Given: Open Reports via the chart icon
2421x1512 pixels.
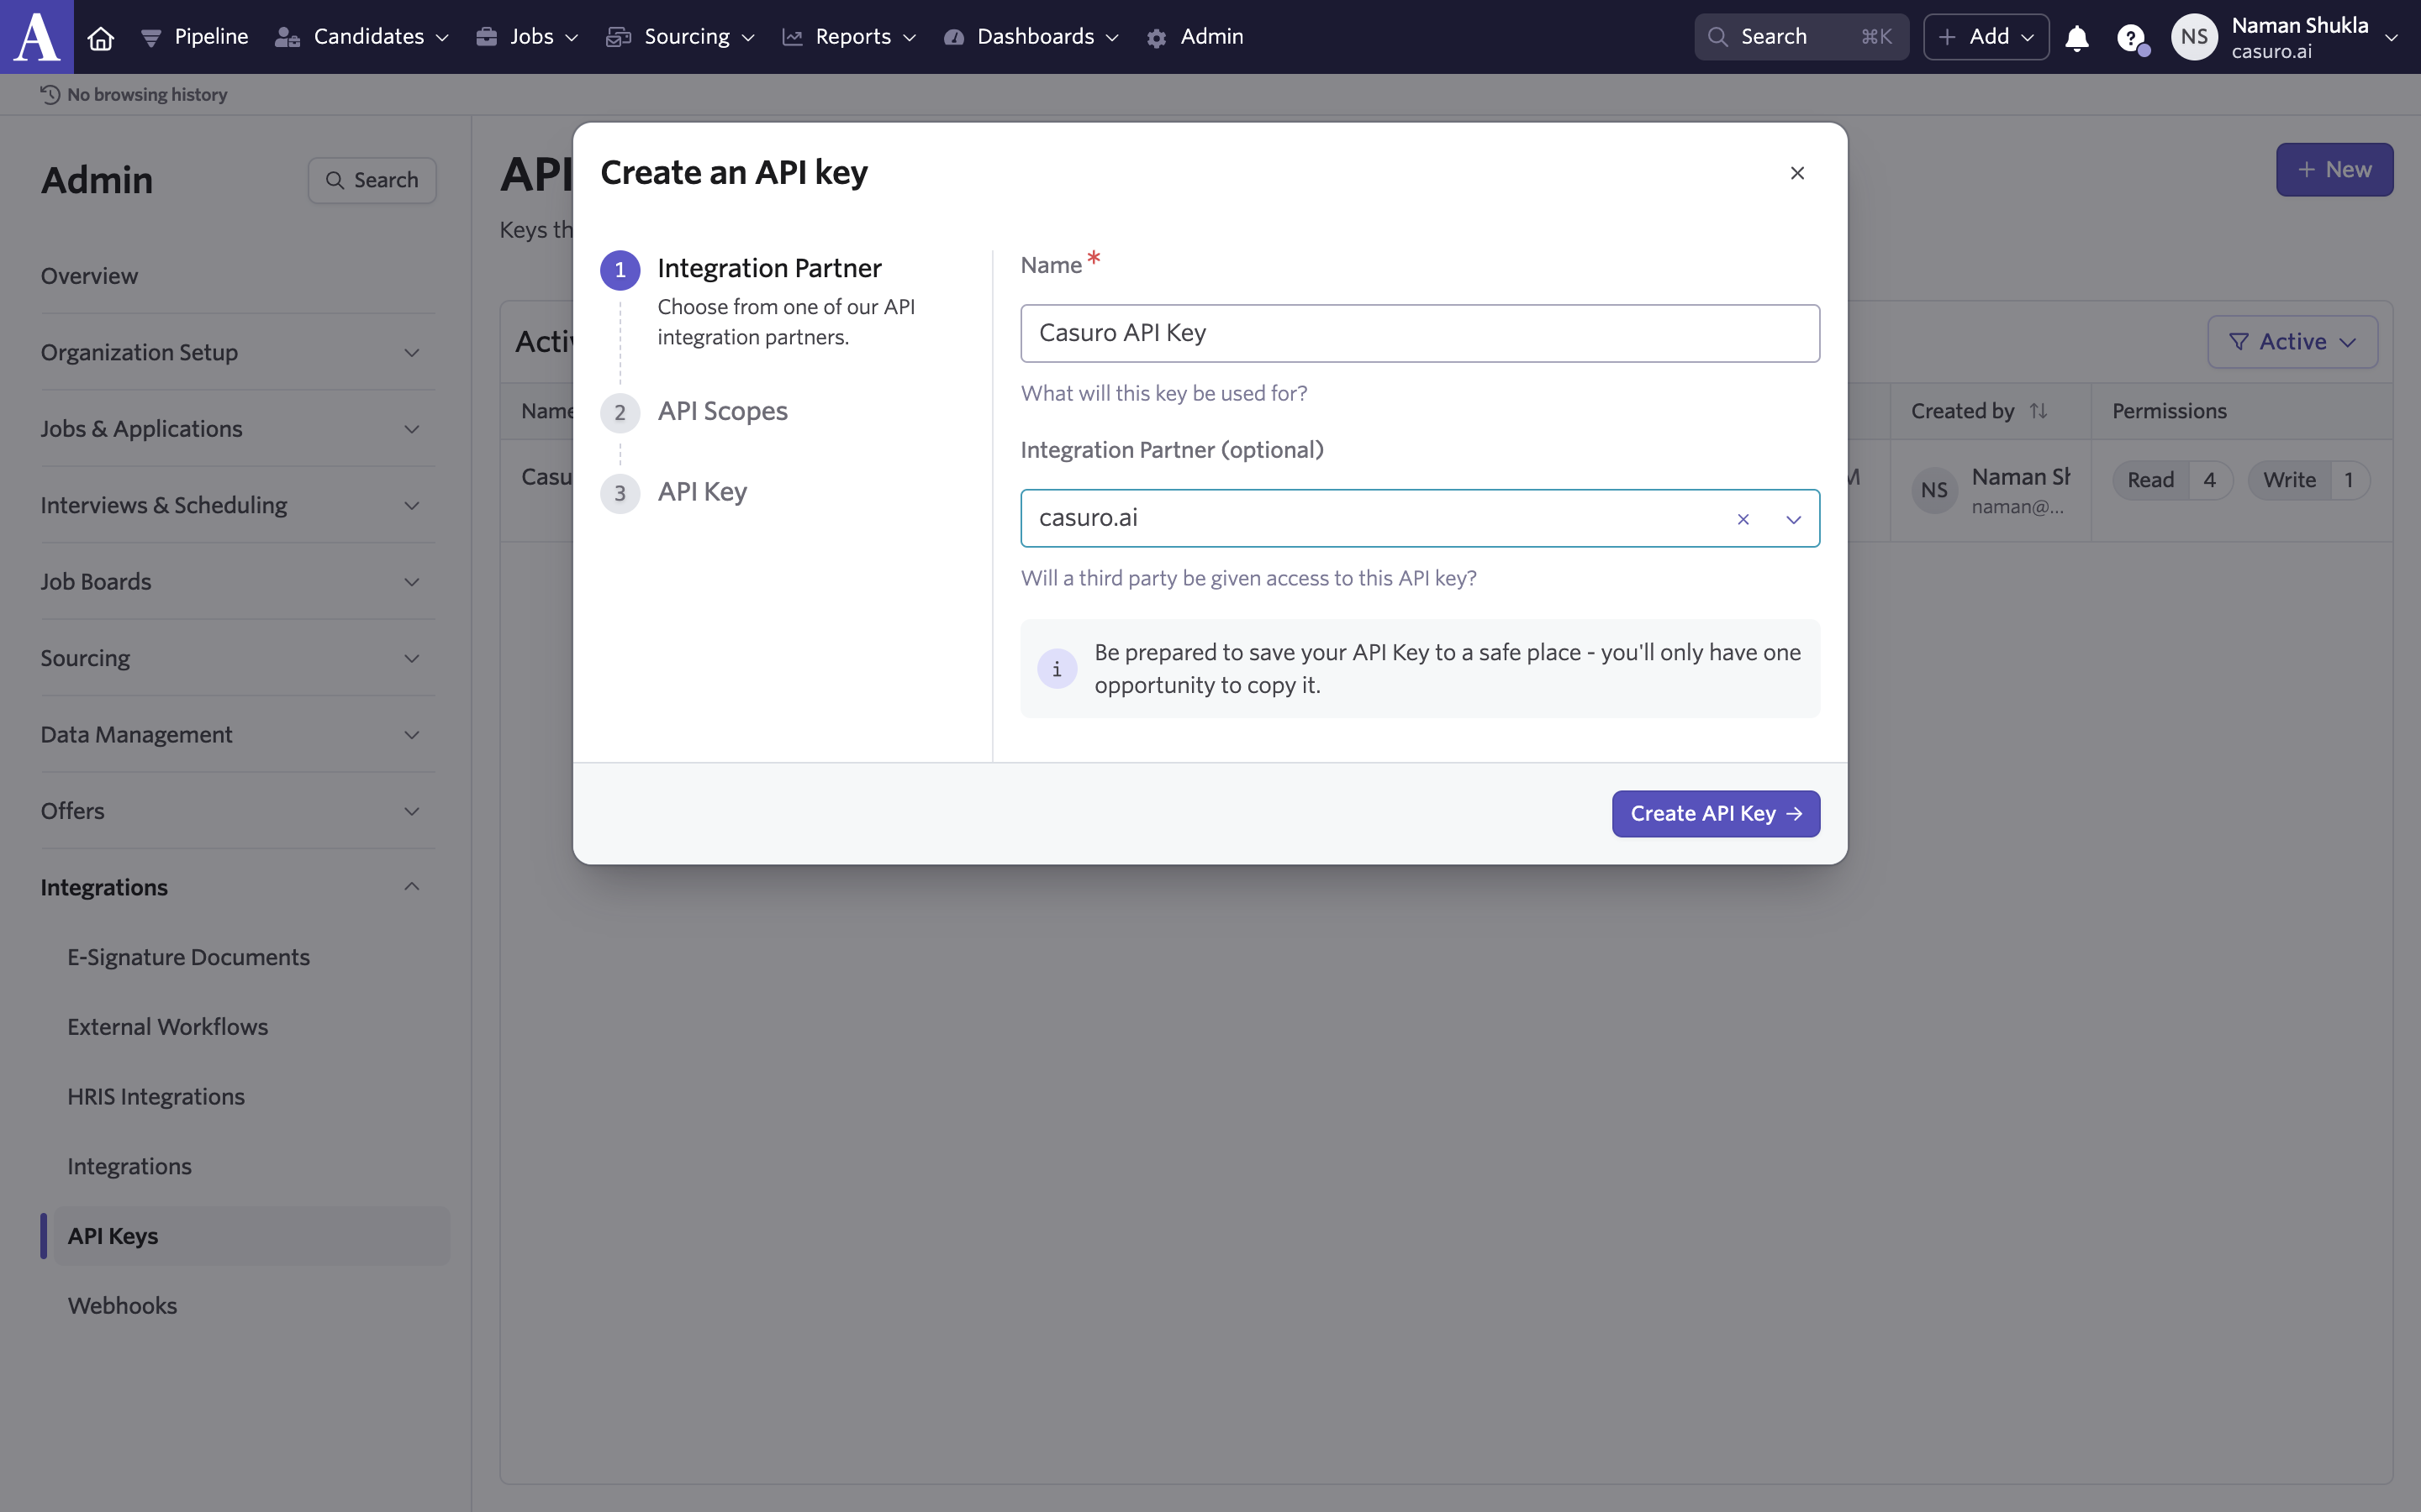Looking at the screenshot, I should click(794, 36).
